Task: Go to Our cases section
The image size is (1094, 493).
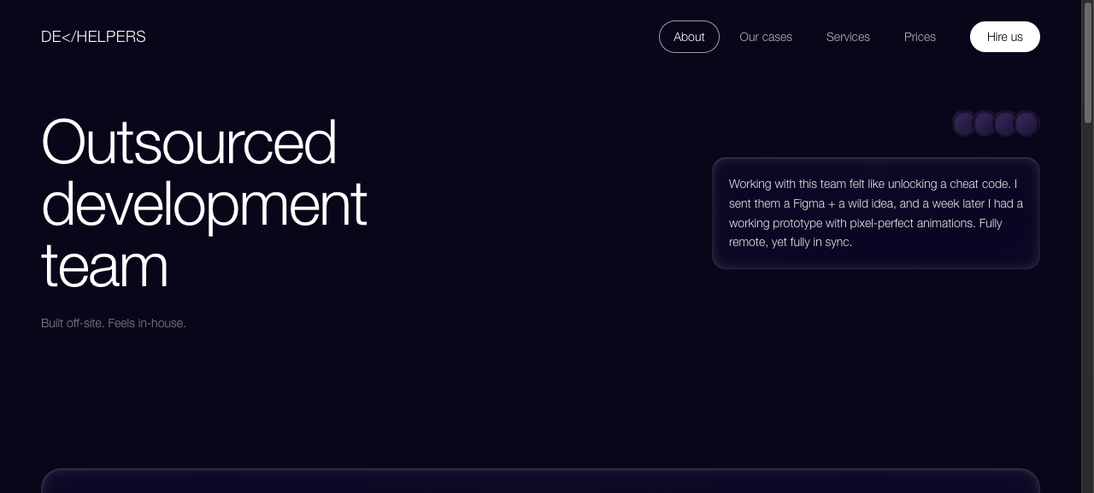Action: point(766,37)
